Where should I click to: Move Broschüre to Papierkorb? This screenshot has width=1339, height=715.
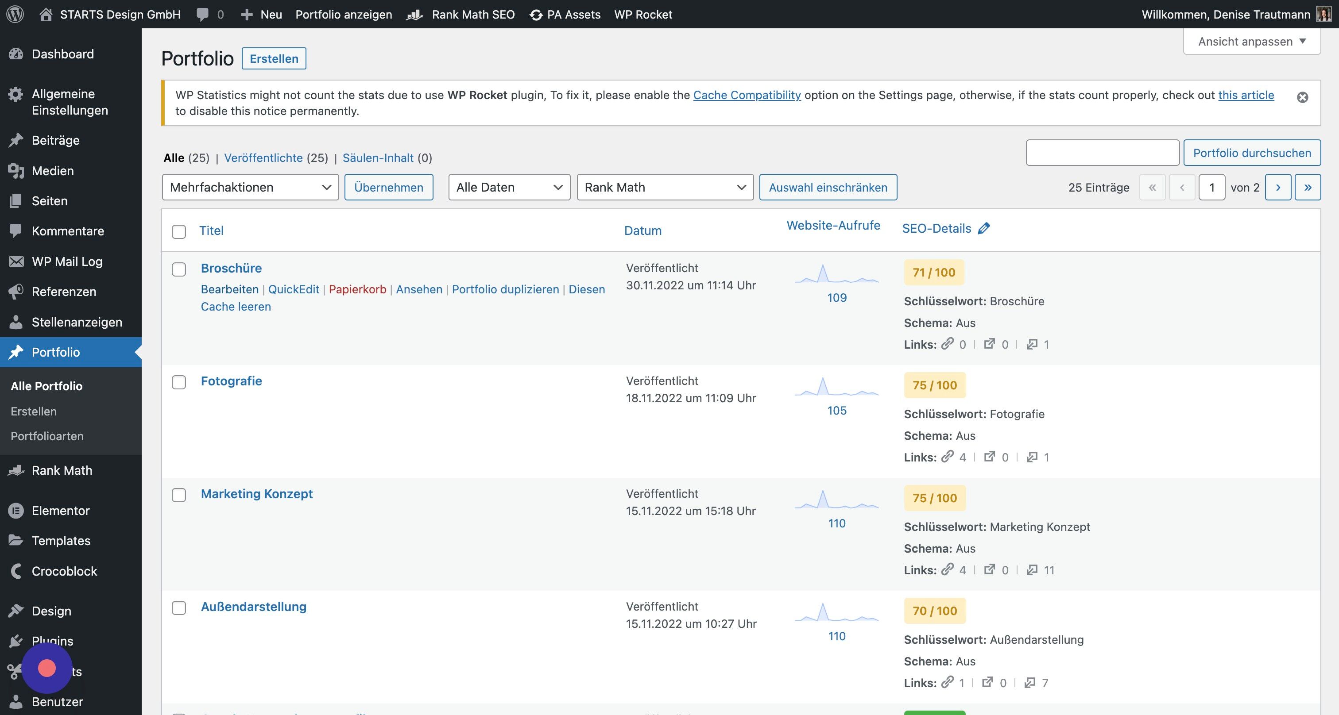coord(358,289)
